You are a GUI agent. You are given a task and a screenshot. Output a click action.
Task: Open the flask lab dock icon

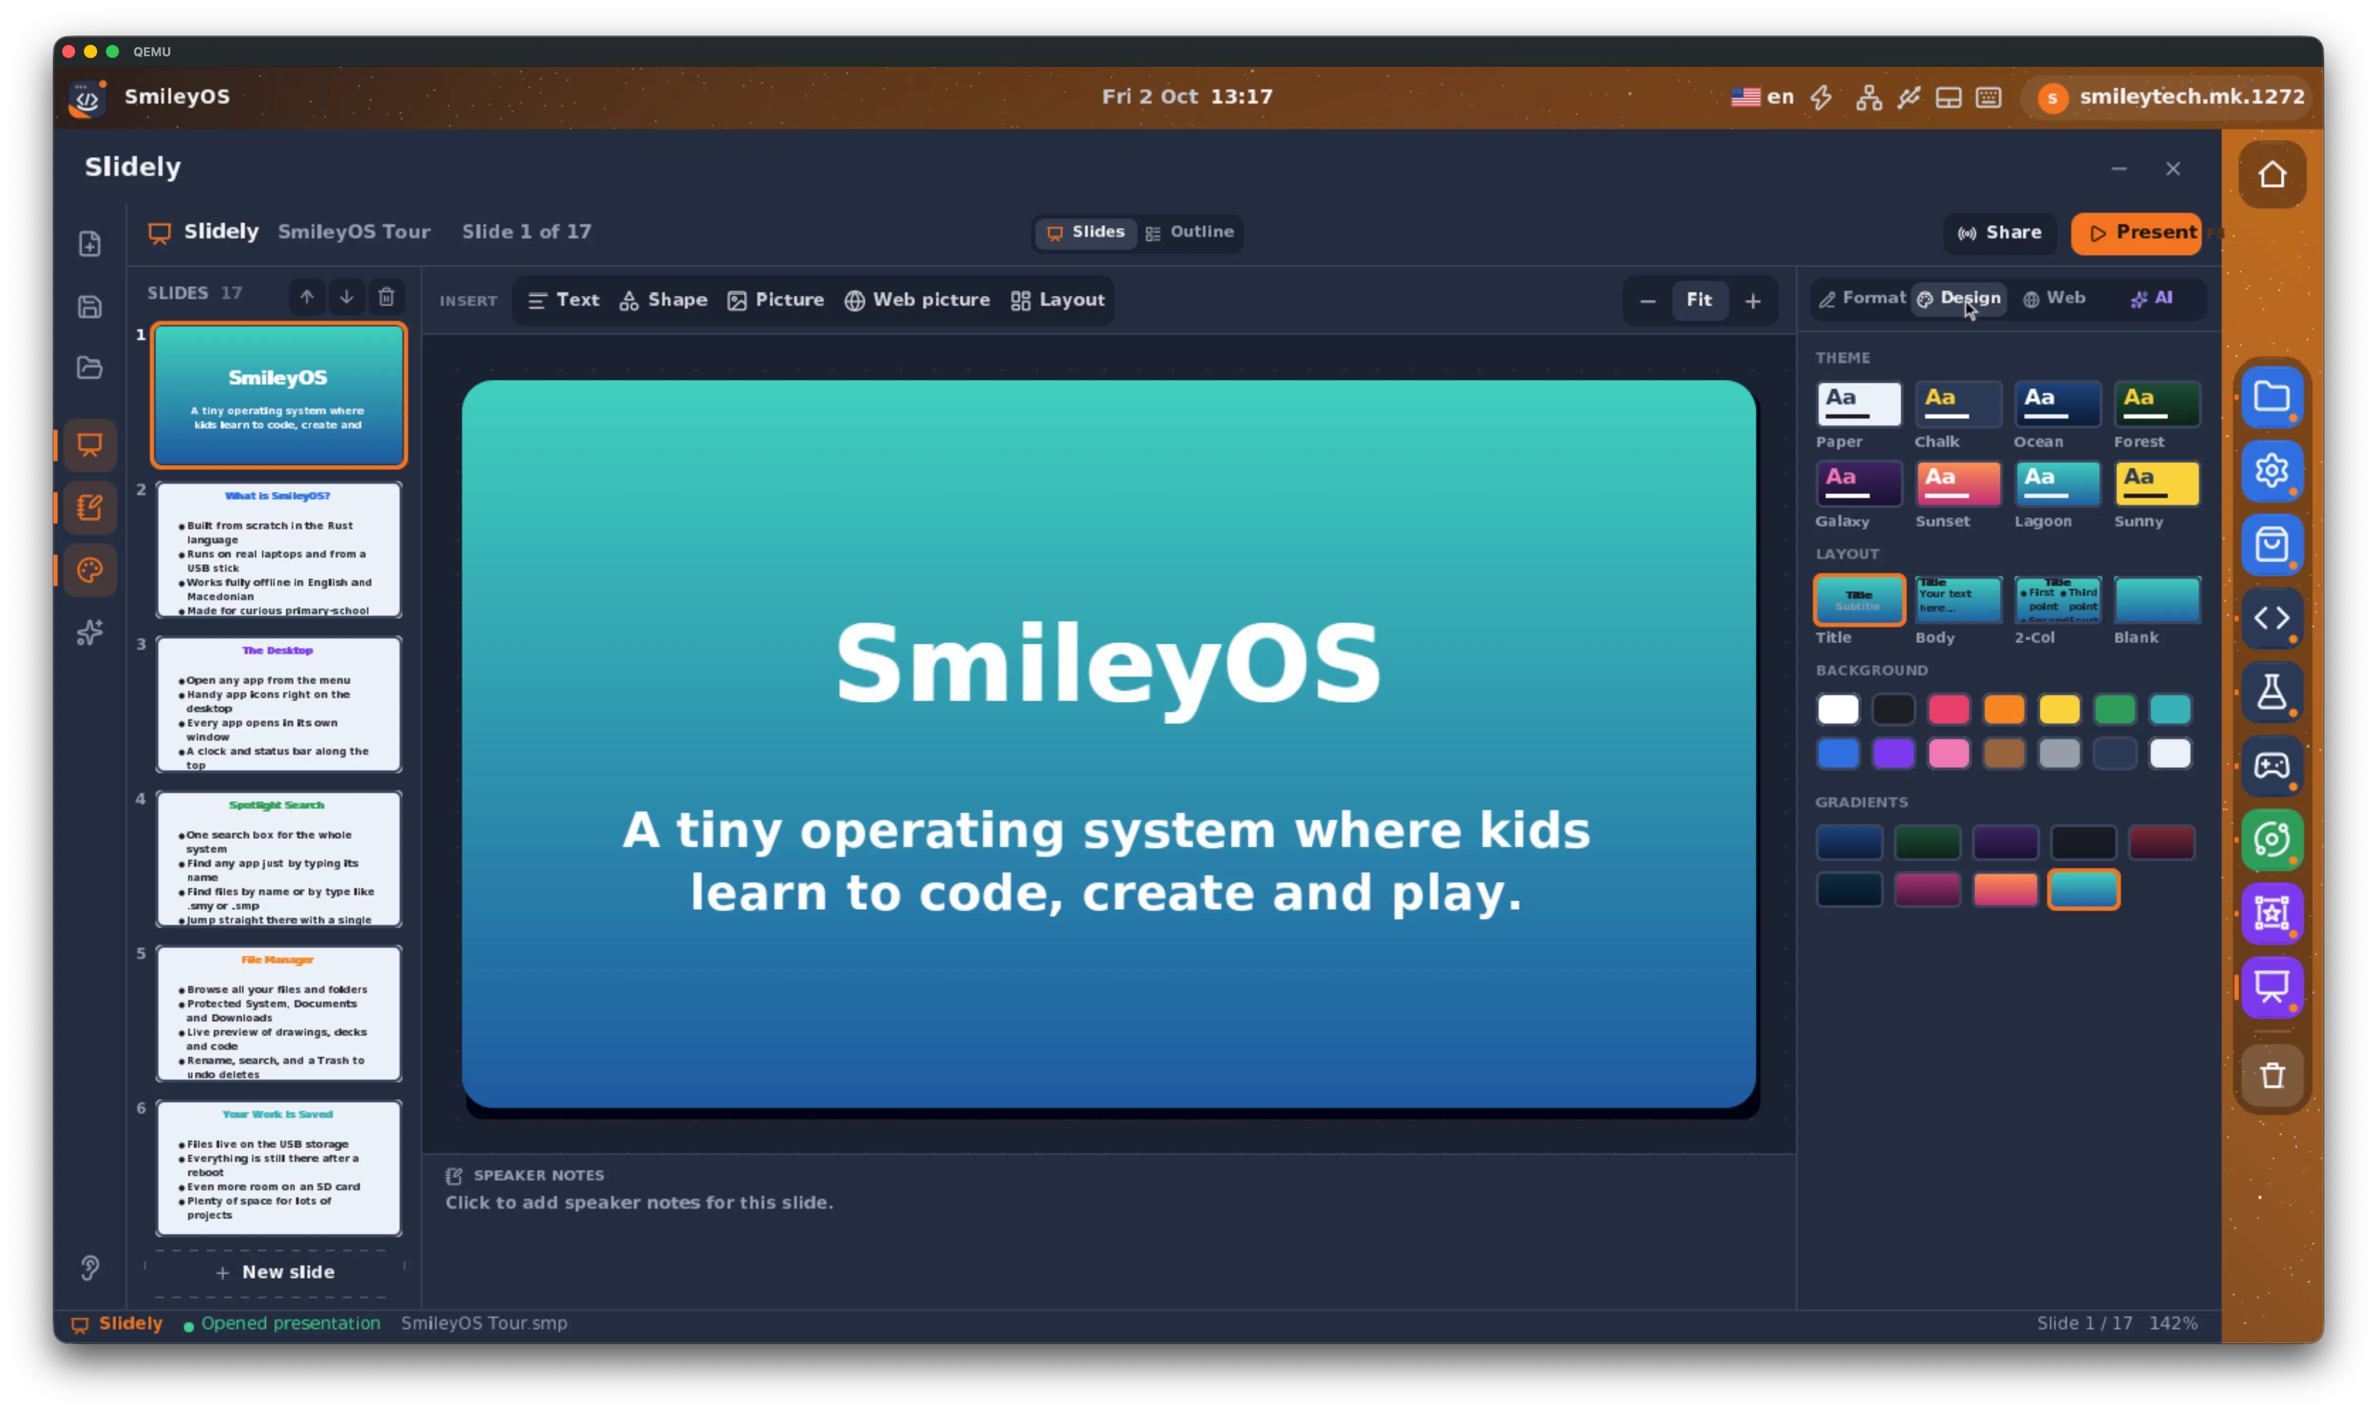click(2272, 692)
